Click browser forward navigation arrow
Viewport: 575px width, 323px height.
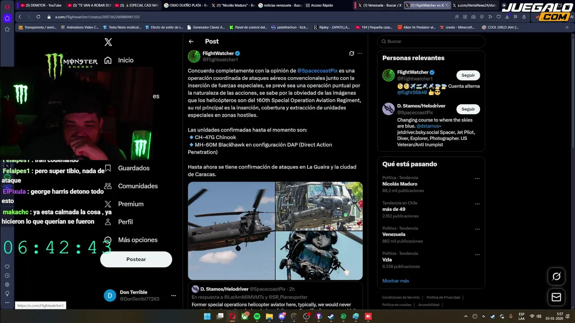click(29, 17)
